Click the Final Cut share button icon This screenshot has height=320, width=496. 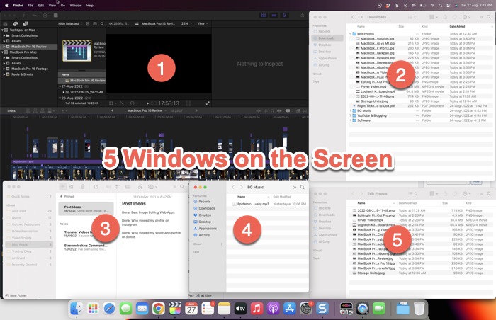[x=303, y=15]
